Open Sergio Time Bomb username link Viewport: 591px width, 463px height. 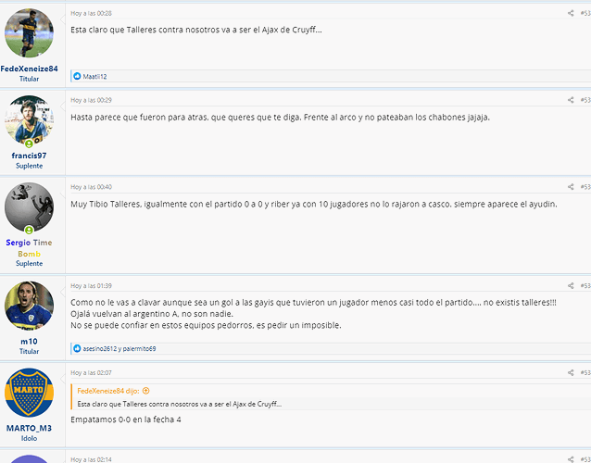click(x=29, y=248)
